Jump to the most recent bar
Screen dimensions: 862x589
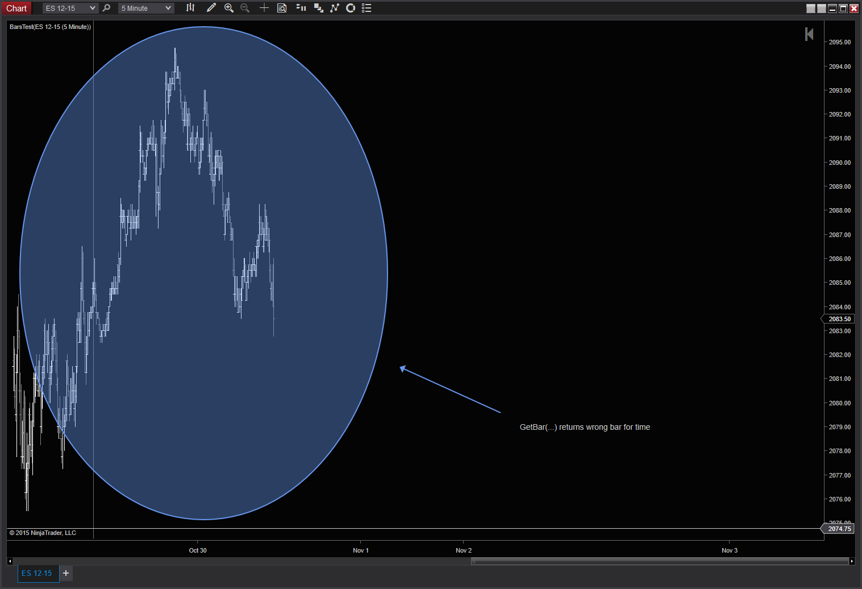[x=809, y=34]
